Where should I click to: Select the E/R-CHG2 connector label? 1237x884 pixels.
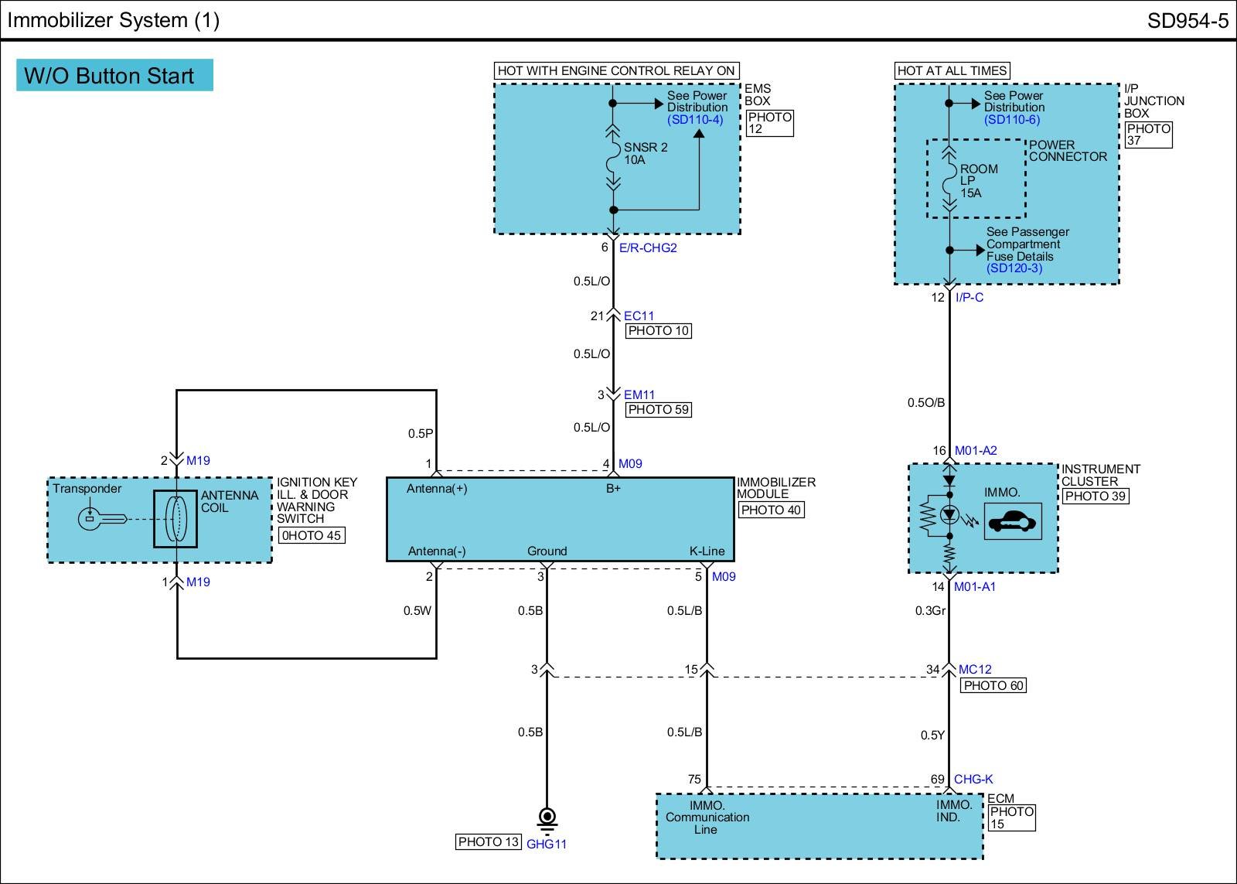pos(648,248)
